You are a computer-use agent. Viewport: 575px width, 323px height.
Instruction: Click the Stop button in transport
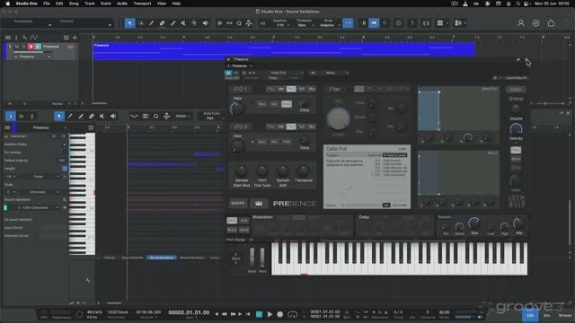(x=259, y=314)
